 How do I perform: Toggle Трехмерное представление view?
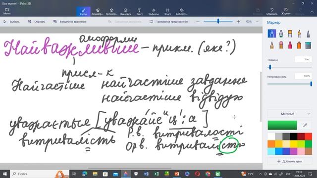(169, 22)
